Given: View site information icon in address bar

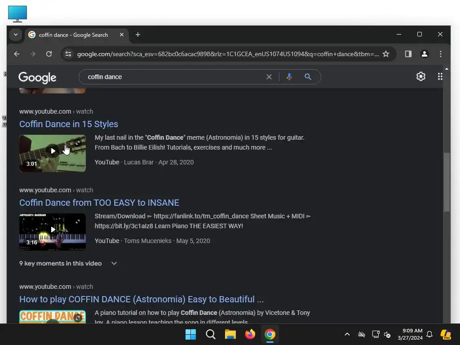Looking at the screenshot, I should pyautogui.click(x=68, y=54).
